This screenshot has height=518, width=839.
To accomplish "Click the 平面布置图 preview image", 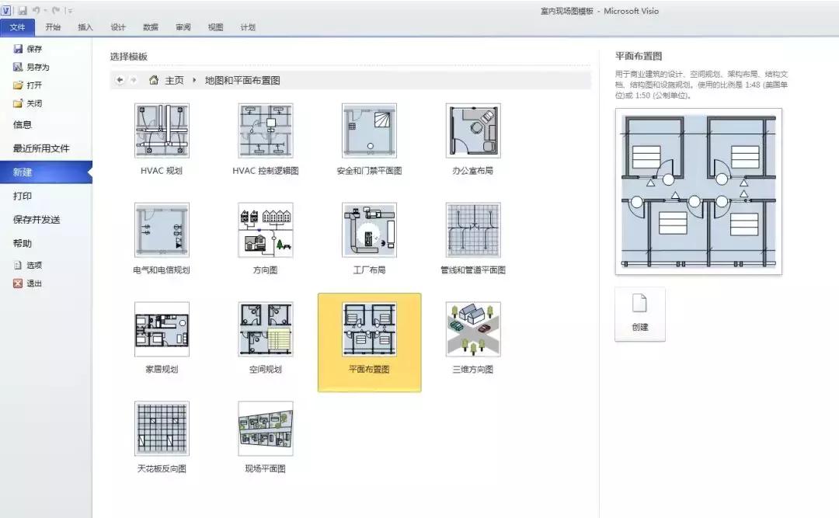I will (x=698, y=192).
